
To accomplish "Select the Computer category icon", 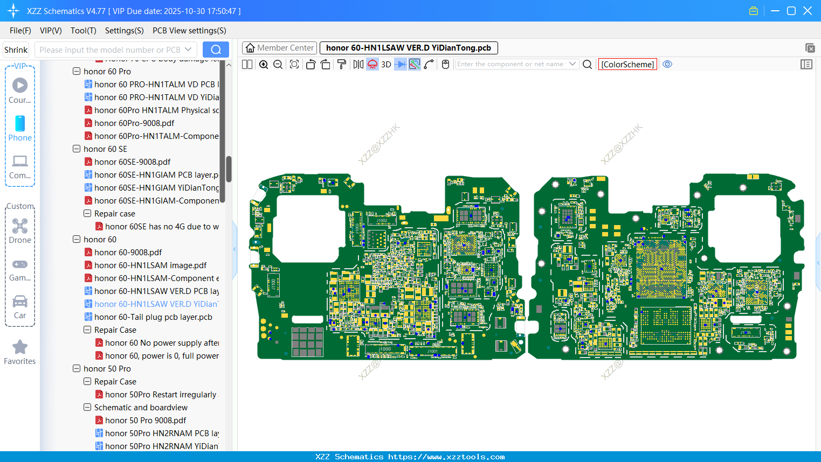I will (20, 166).
